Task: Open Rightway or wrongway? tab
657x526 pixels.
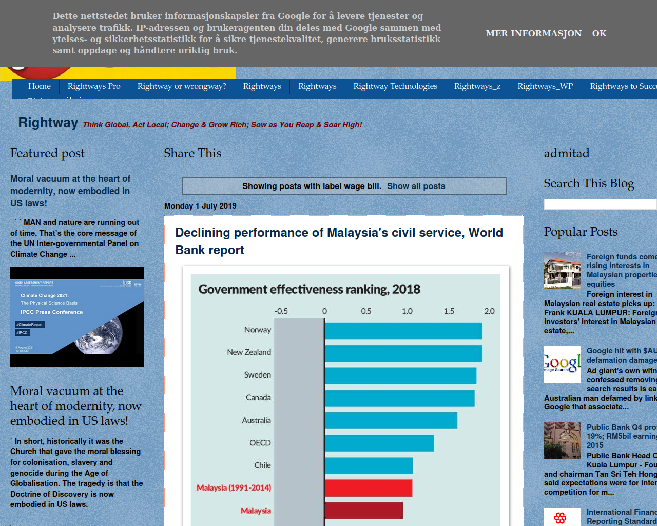Action: coord(182,86)
